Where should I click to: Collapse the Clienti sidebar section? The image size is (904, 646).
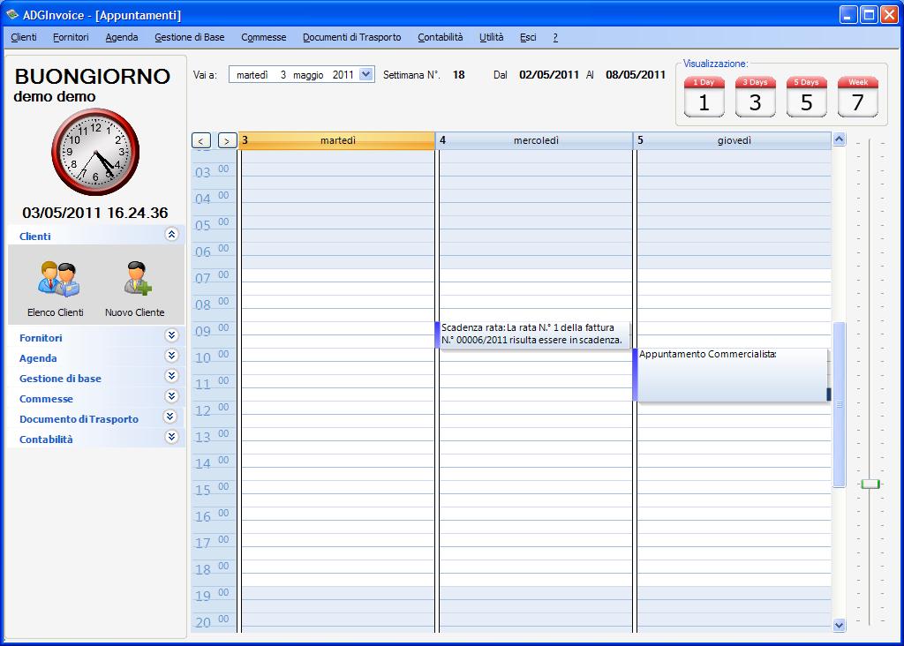[x=171, y=235]
